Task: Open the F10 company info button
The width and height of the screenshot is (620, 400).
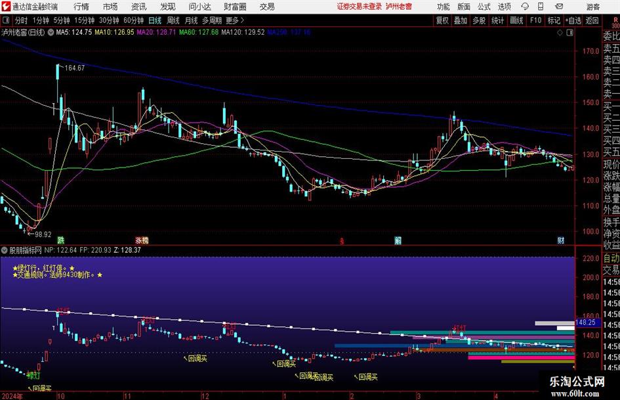Action: (536, 20)
